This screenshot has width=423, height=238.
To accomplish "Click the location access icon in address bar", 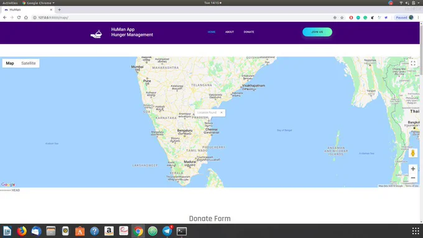I will point(335,17).
